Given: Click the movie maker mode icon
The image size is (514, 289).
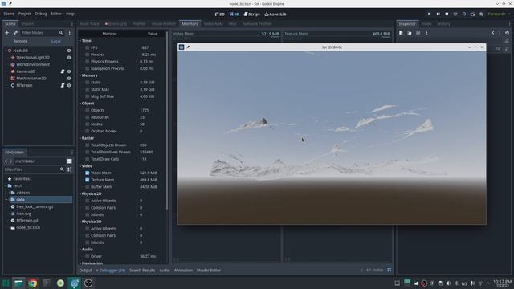Looking at the screenshot, I should pos(481,14).
